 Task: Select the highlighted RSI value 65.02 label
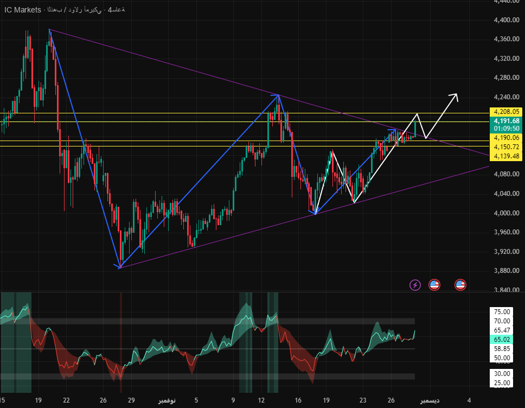504,339
